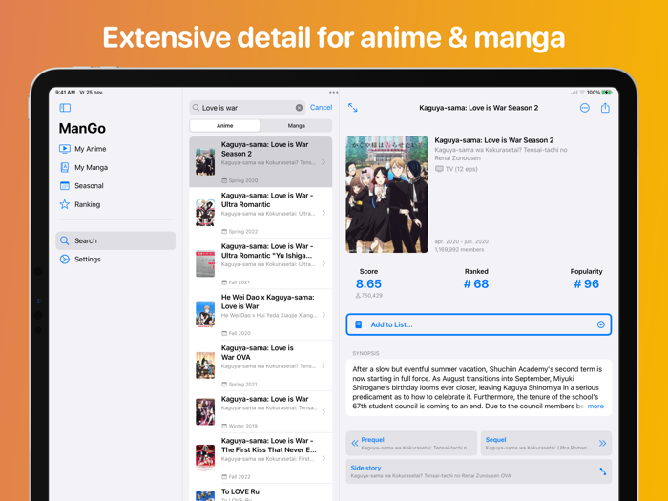Open chevron for First Kiss That Never E...
This screenshot has height=501, width=668.
pos(324,458)
